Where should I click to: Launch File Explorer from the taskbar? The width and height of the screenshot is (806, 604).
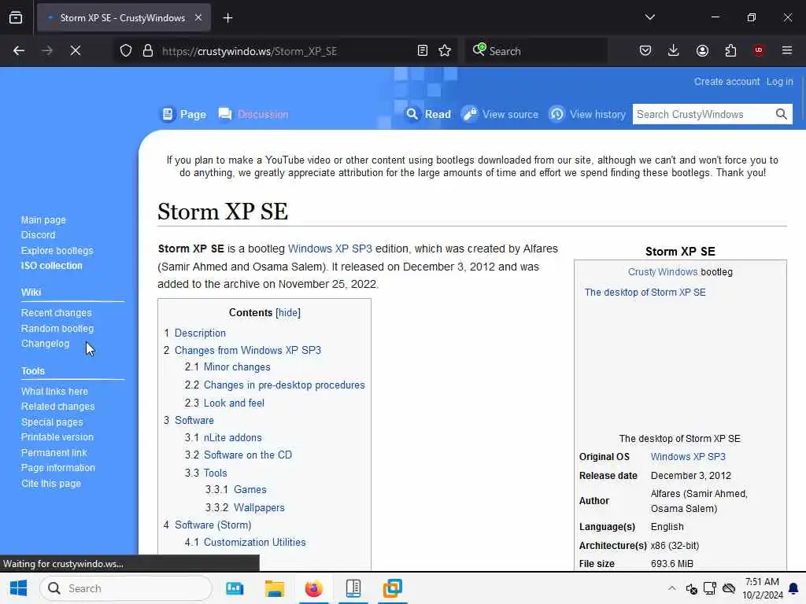pyautogui.click(x=275, y=588)
